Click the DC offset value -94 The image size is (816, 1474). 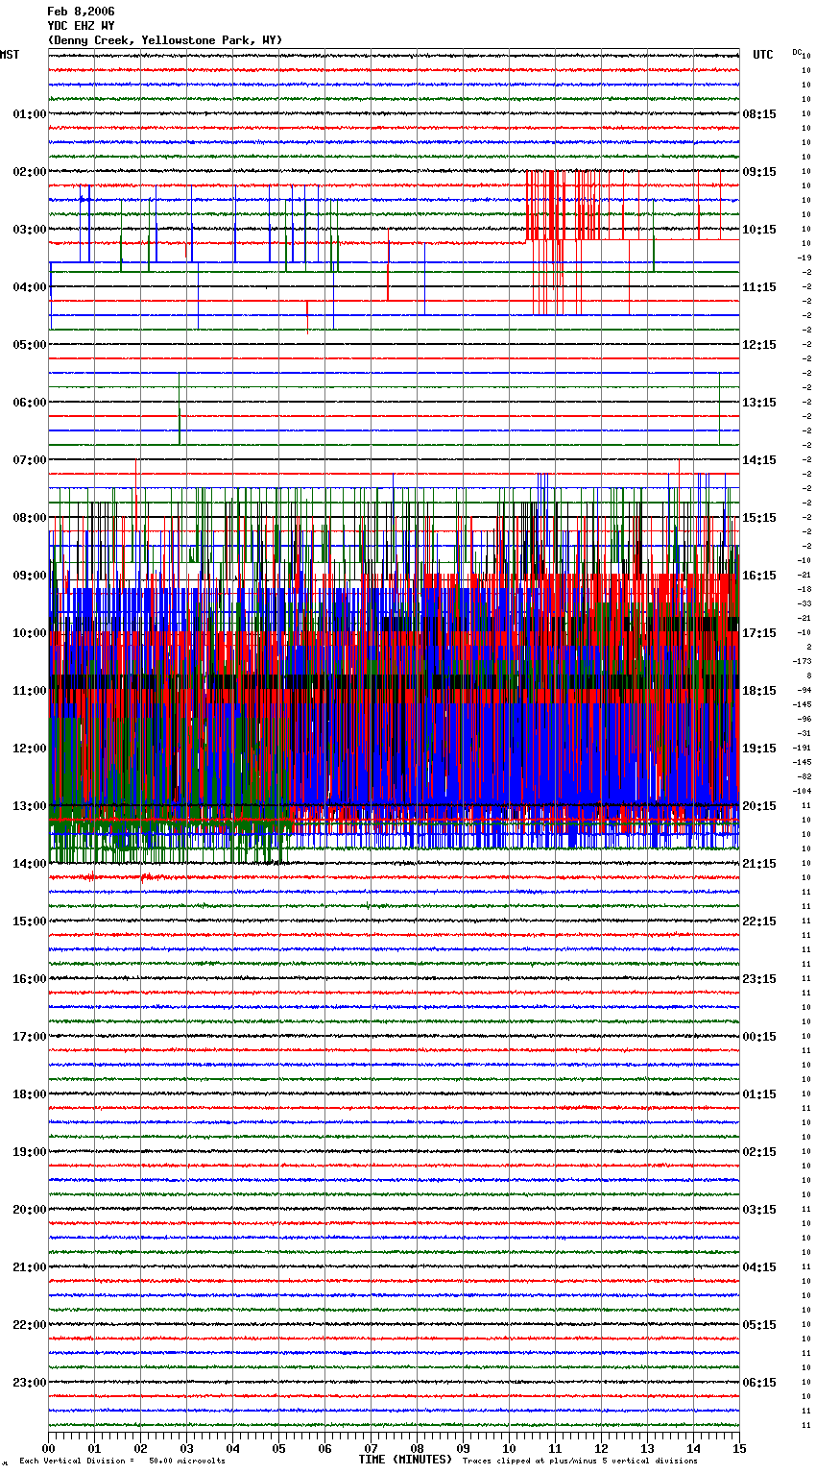(804, 691)
